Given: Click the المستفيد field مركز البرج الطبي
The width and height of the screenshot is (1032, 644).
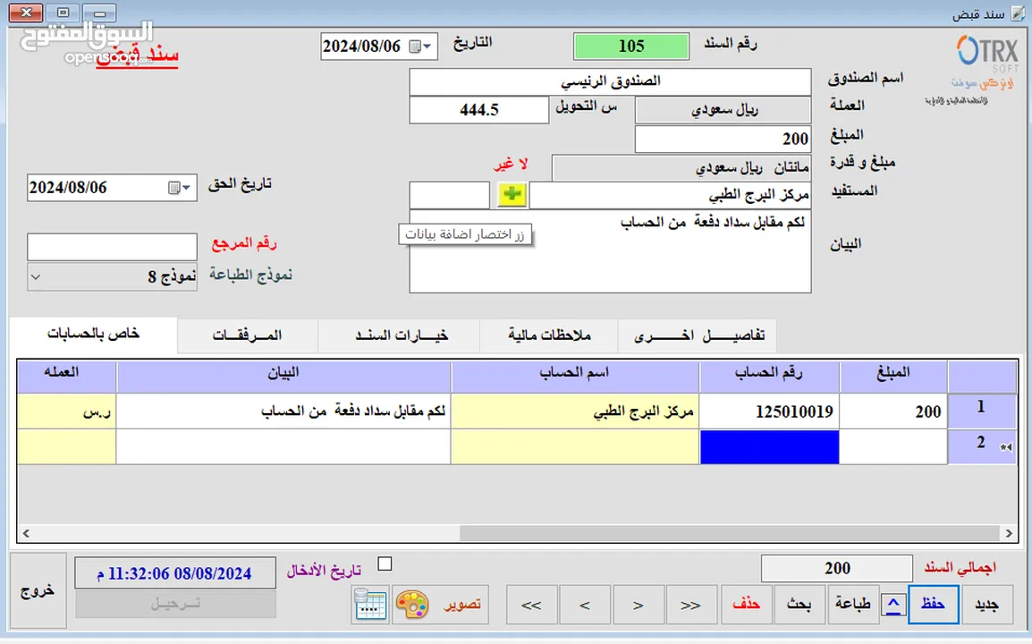Looking at the screenshot, I should pos(670,196).
